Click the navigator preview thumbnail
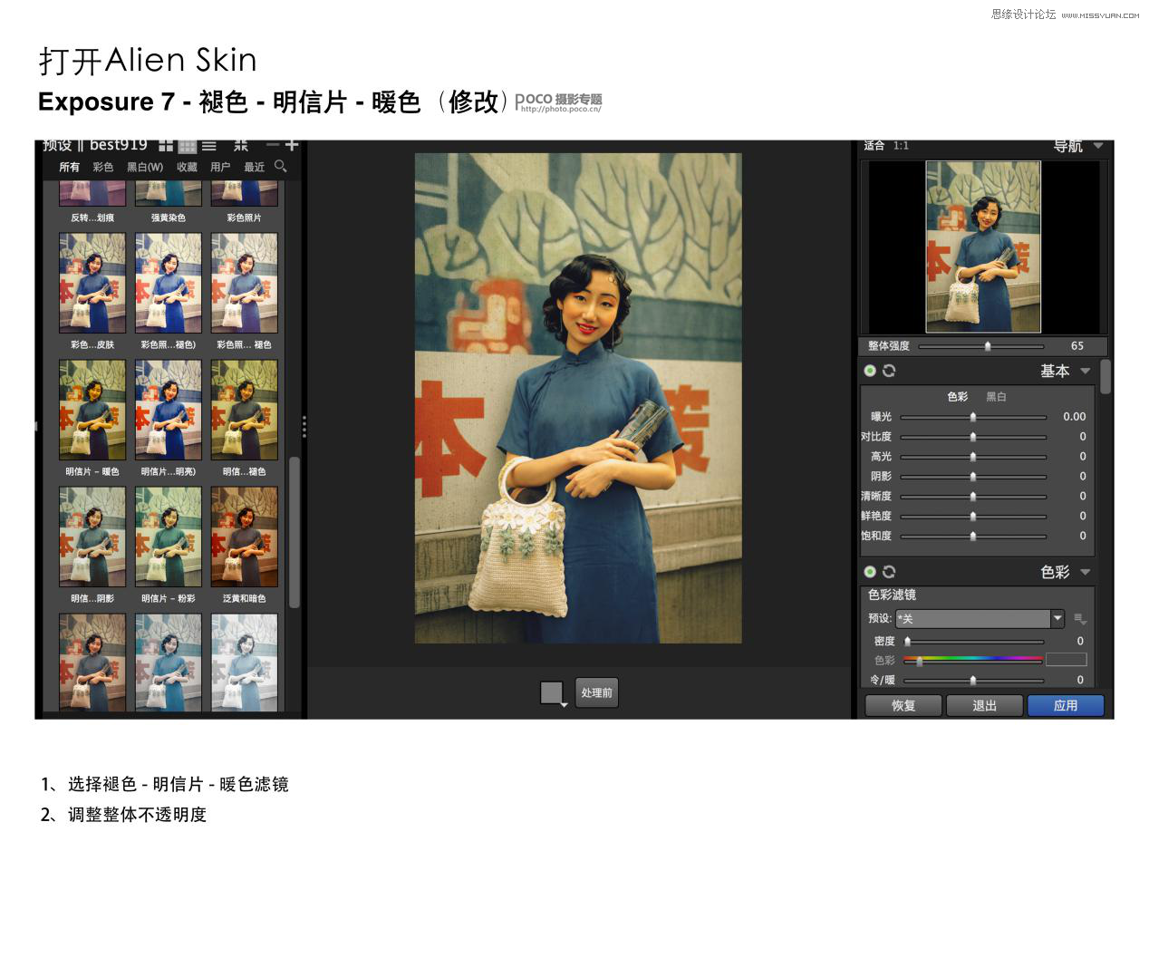Viewport: 1149px width, 977px height. click(983, 247)
